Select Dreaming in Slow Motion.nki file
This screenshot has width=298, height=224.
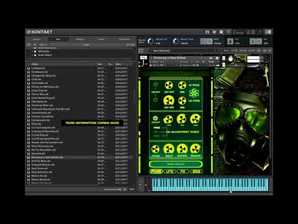coord(80,157)
